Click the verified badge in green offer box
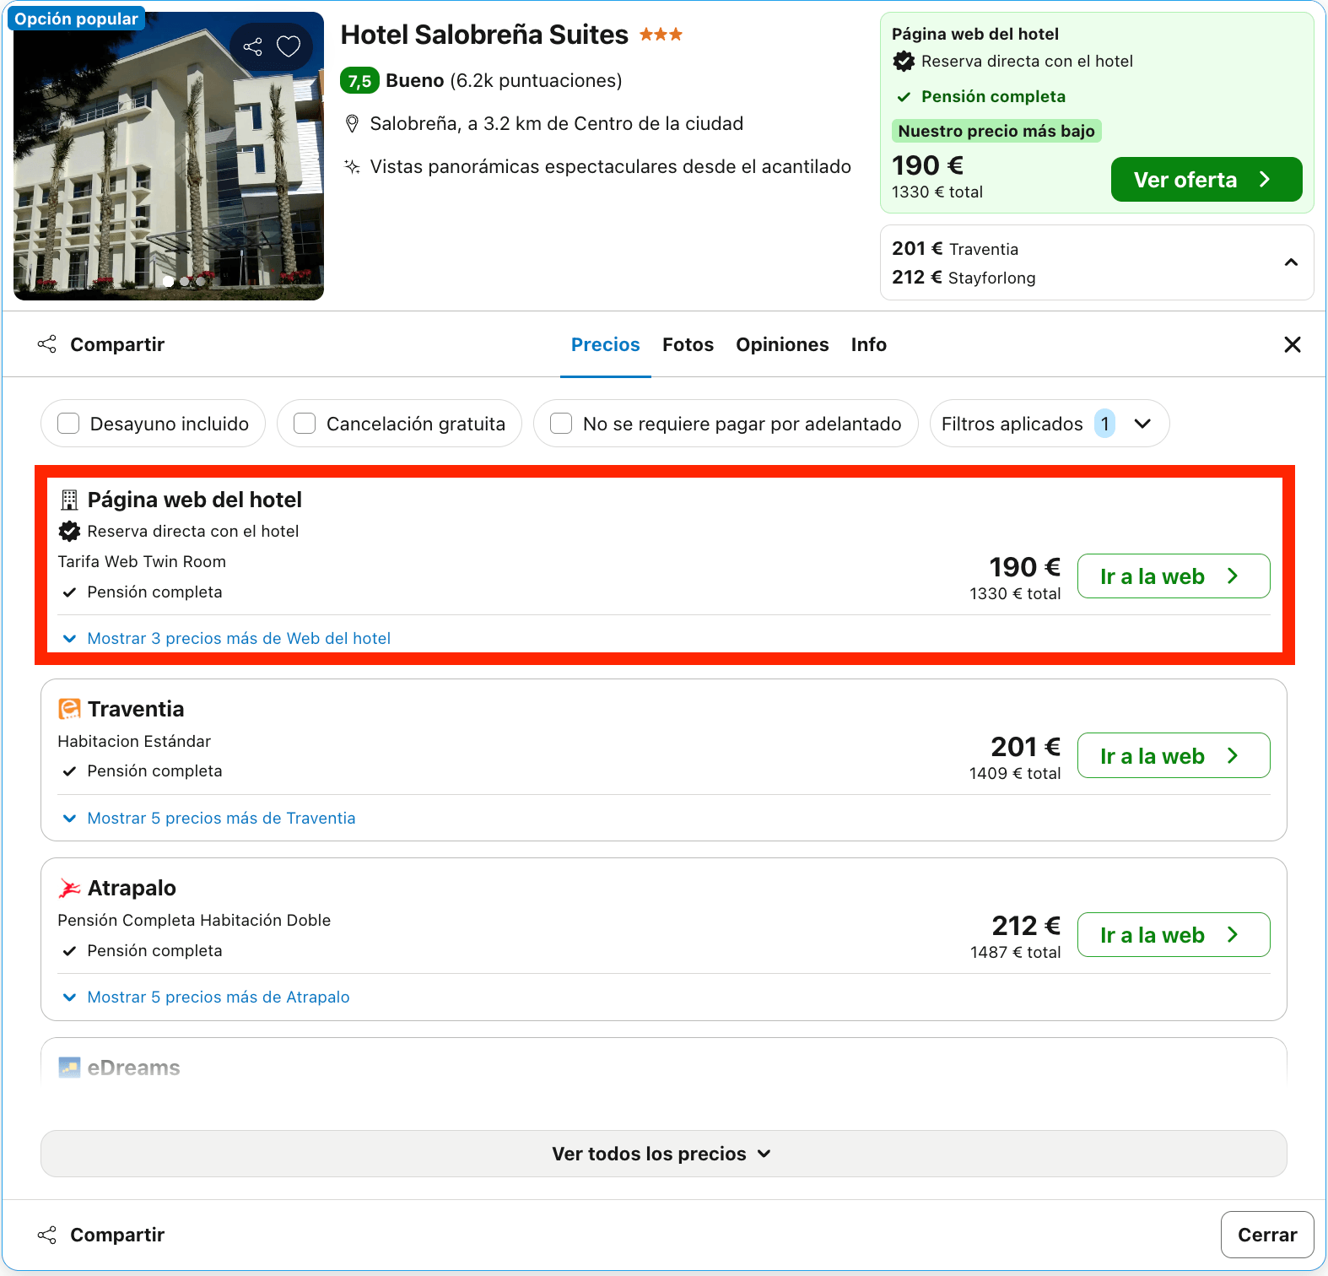This screenshot has width=1328, height=1276. tap(904, 61)
